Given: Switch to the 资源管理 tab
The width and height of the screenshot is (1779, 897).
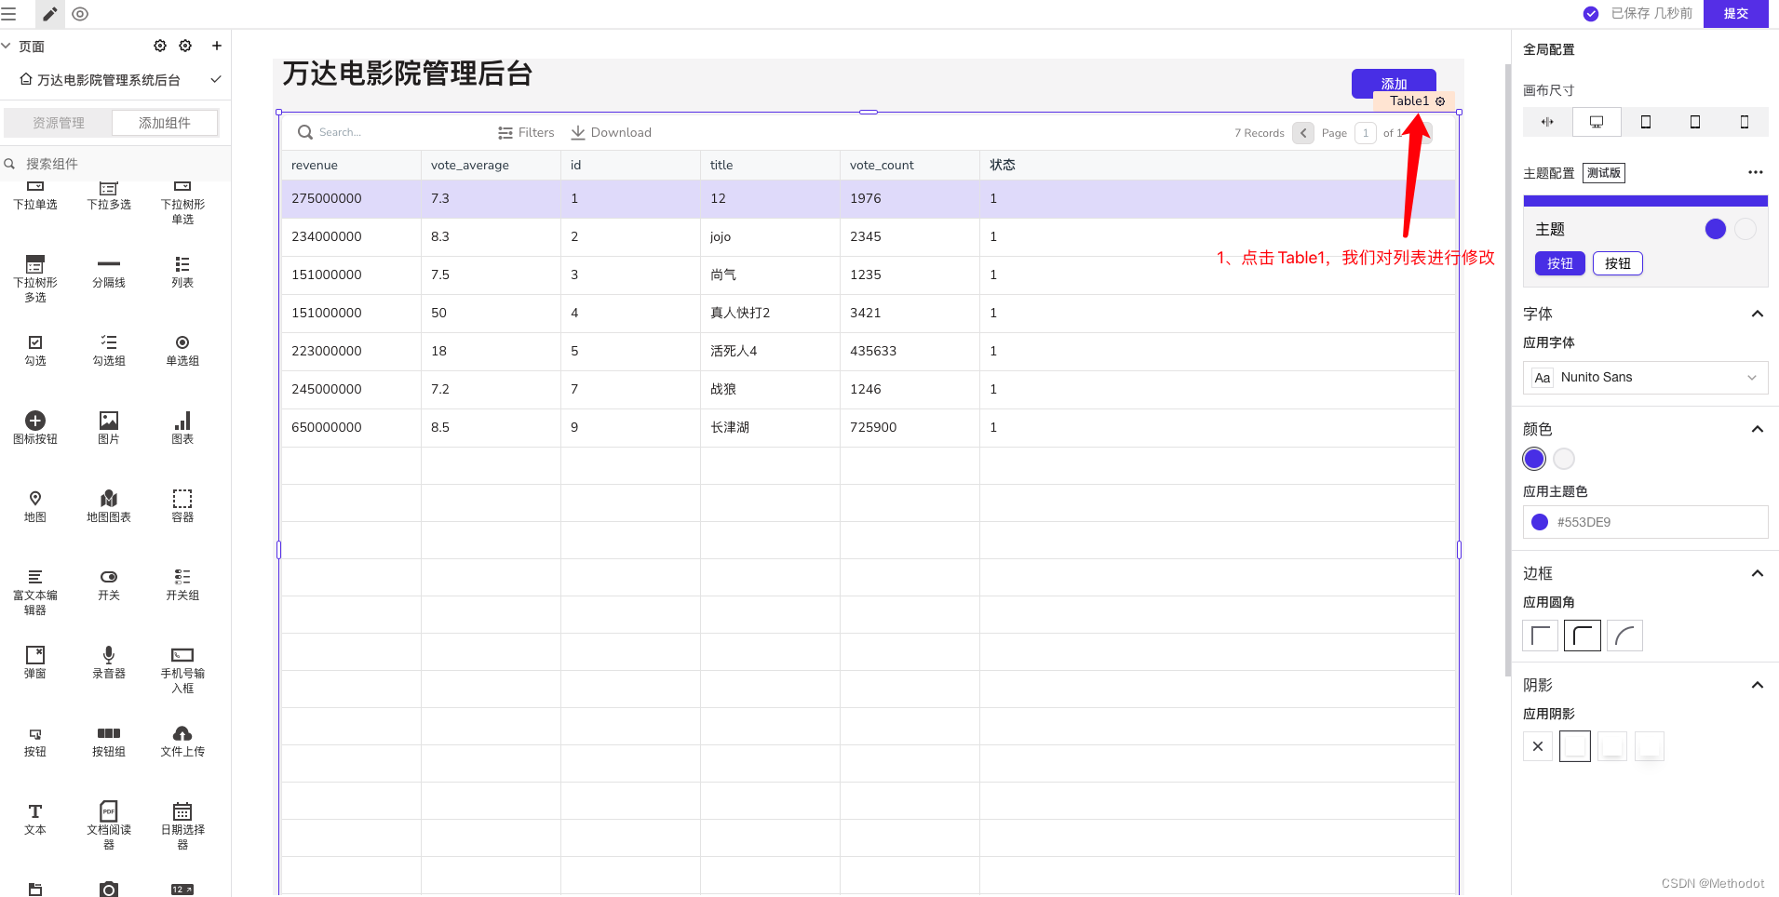Looking at the screenshot, I should 59,123.
